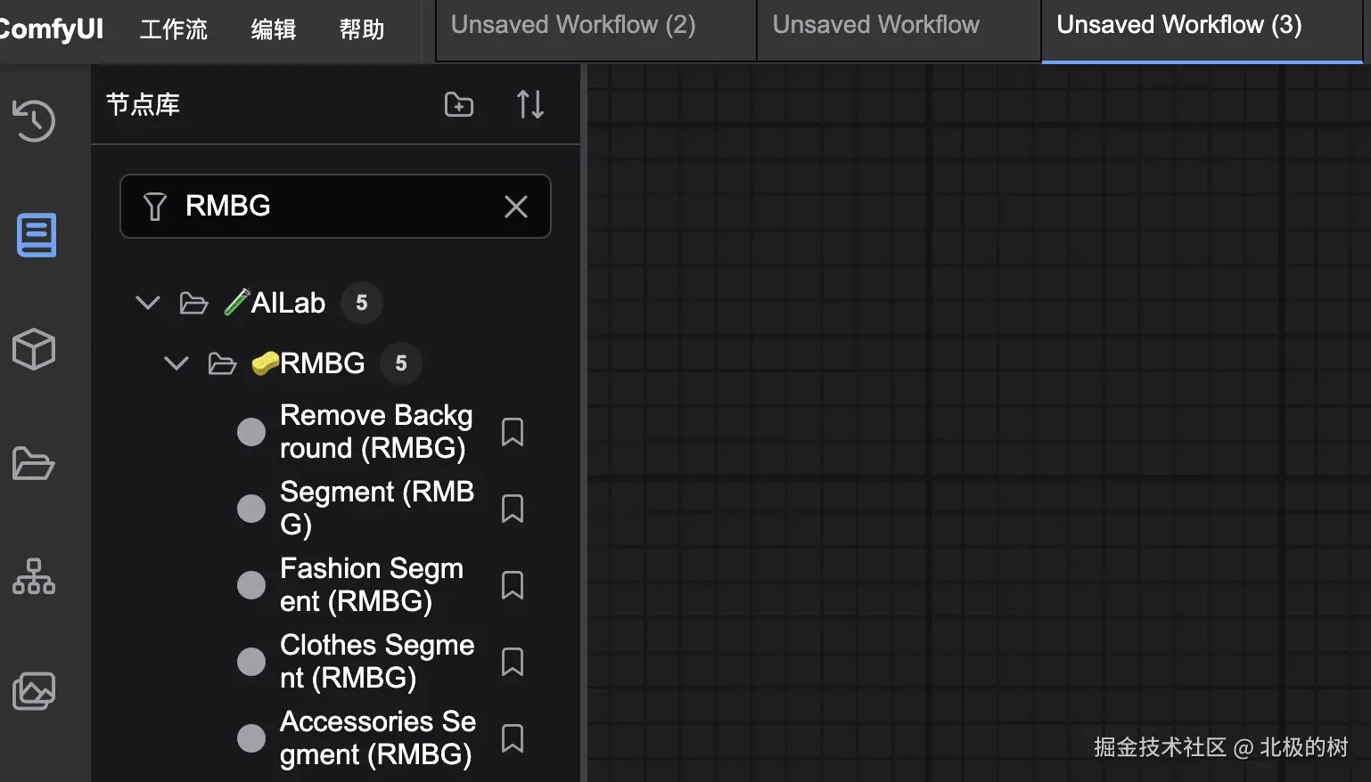Viewport: 1371px width, 782px height.
Task: Select Remove Background (RMBG) node
Action: pos(376,432)
